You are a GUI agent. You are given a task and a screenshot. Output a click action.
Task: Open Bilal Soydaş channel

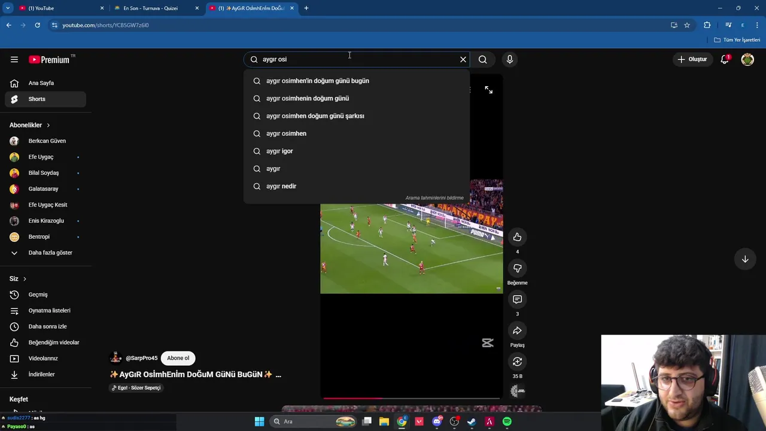[45, 173]
